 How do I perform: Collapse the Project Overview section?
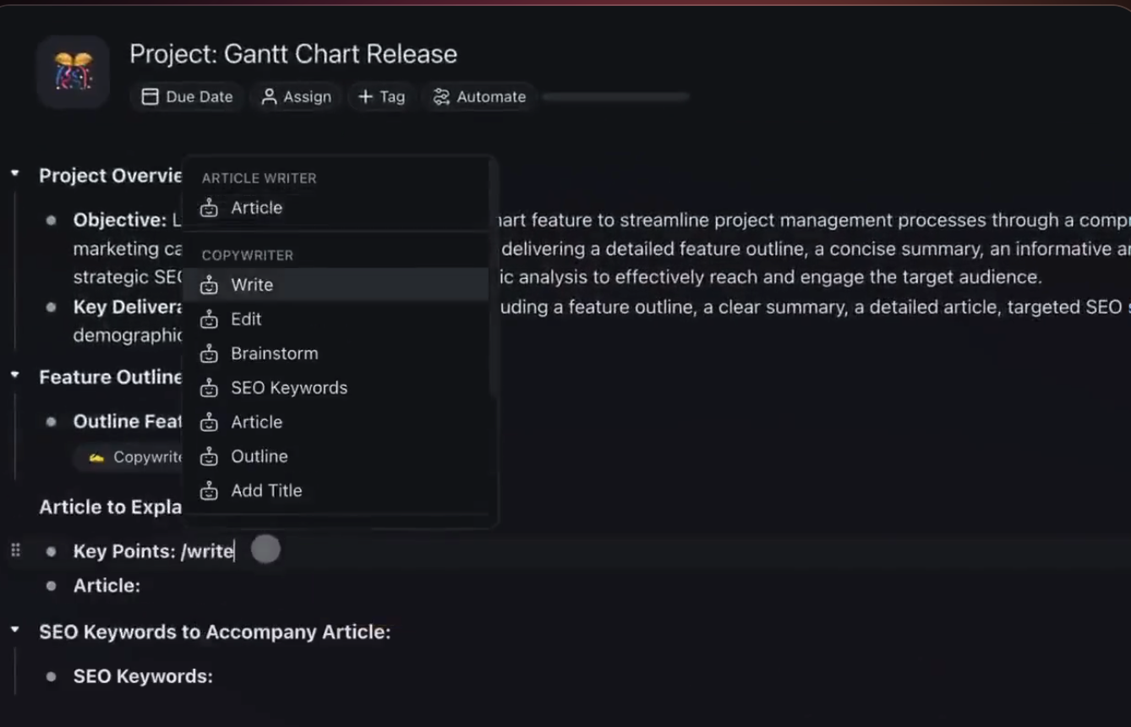pos(15,174)
